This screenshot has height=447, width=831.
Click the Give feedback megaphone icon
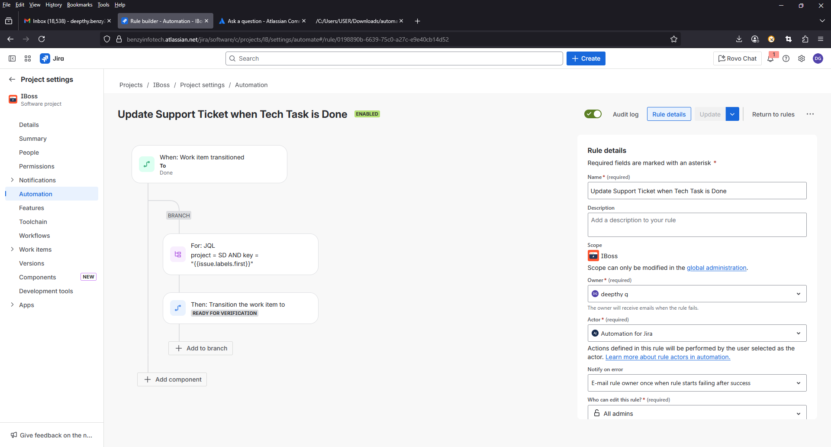(x=14, y=435)
